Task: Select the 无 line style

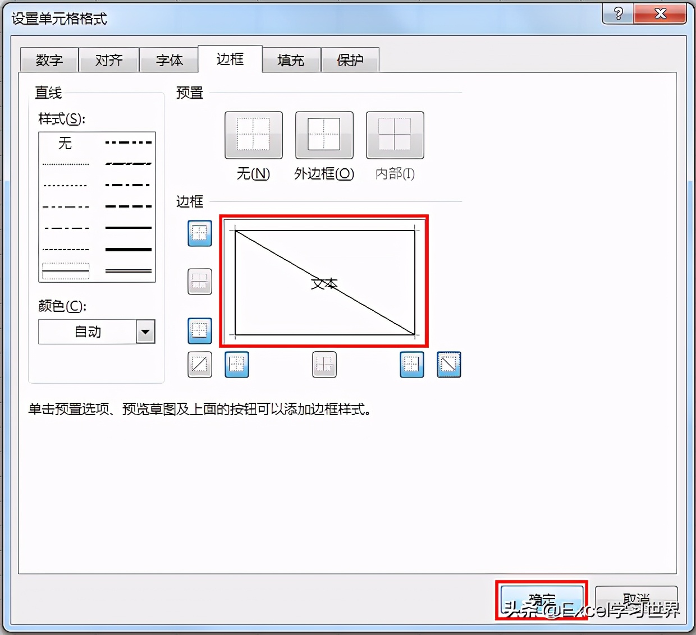Action: [66, 143]
